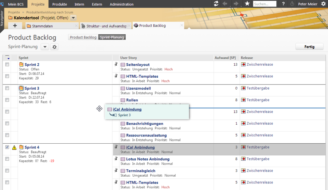Open global settings gear at top right
Viewport: 328px width, 190px height.
tap(323, 4)
